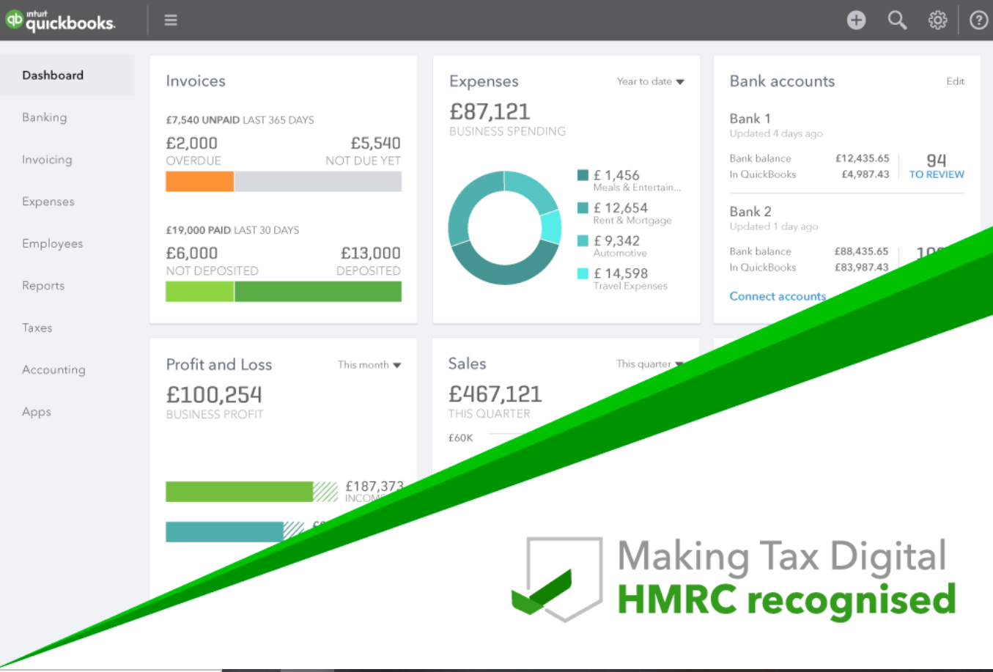The width and height of the screenshot is (993, 672).
Task: Open the Invoicing sidebar item
Action: pyautogui.click(x=47, y=160)
